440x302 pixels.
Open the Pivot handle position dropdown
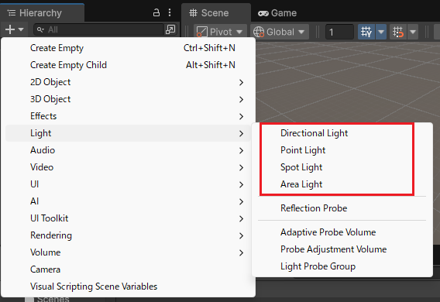[x=220, y=32]
